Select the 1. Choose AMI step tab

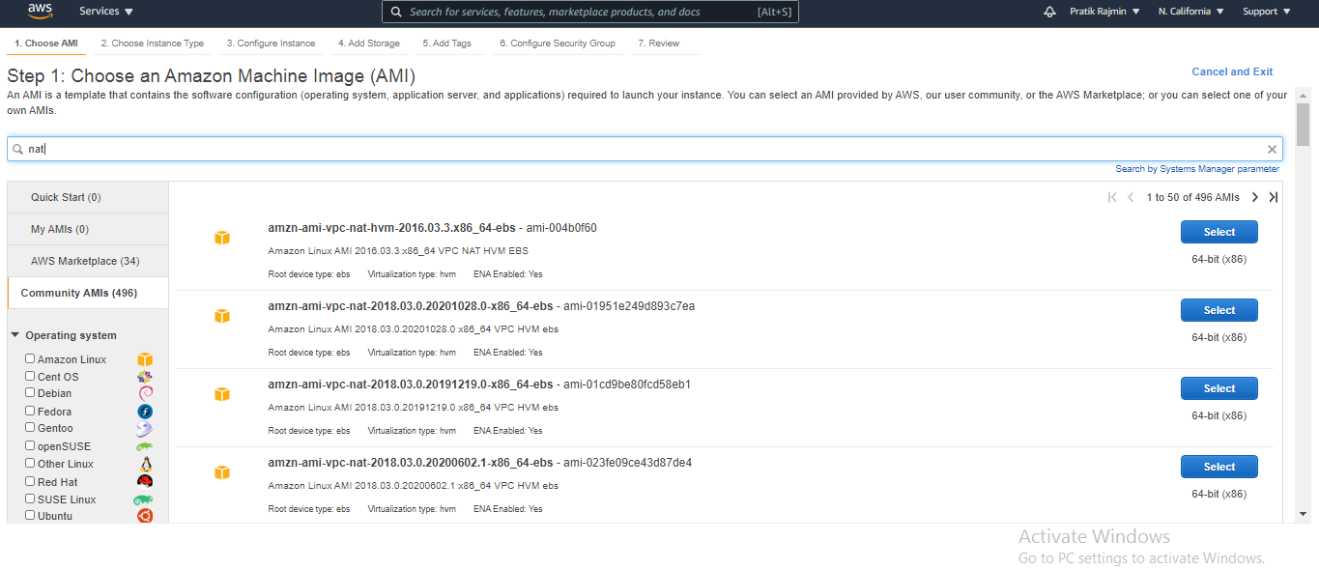[46, 43]
